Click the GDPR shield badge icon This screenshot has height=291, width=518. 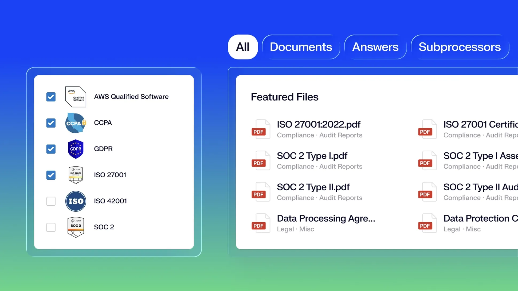pos(76,149)
